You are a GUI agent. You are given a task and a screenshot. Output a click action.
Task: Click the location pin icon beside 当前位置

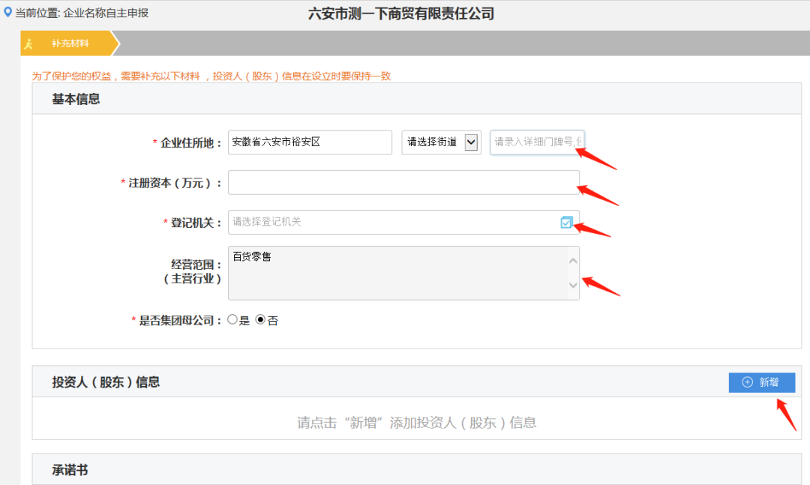pyautogui.click(x=8, y=12)
